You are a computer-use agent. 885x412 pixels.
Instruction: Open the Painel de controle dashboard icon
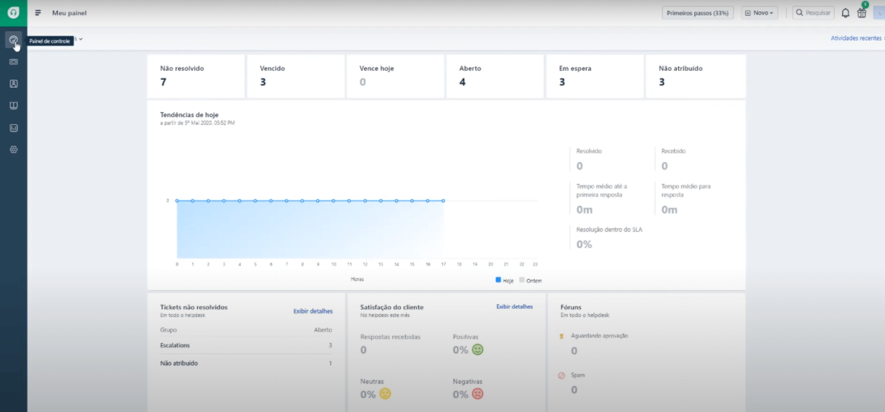[13, 40]
